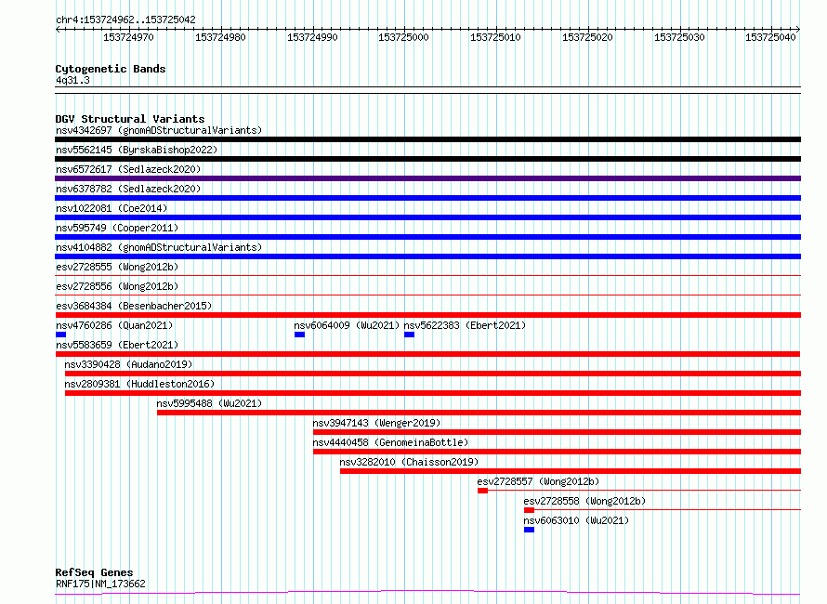Screen dimensions: 827x604
Task: Open variant nsv5622383 (Ebert2021)
Action: [466, 325]
